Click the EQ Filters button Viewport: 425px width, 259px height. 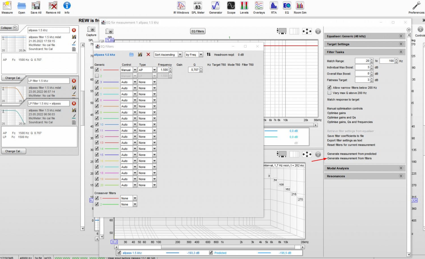[x=197, y=31]
